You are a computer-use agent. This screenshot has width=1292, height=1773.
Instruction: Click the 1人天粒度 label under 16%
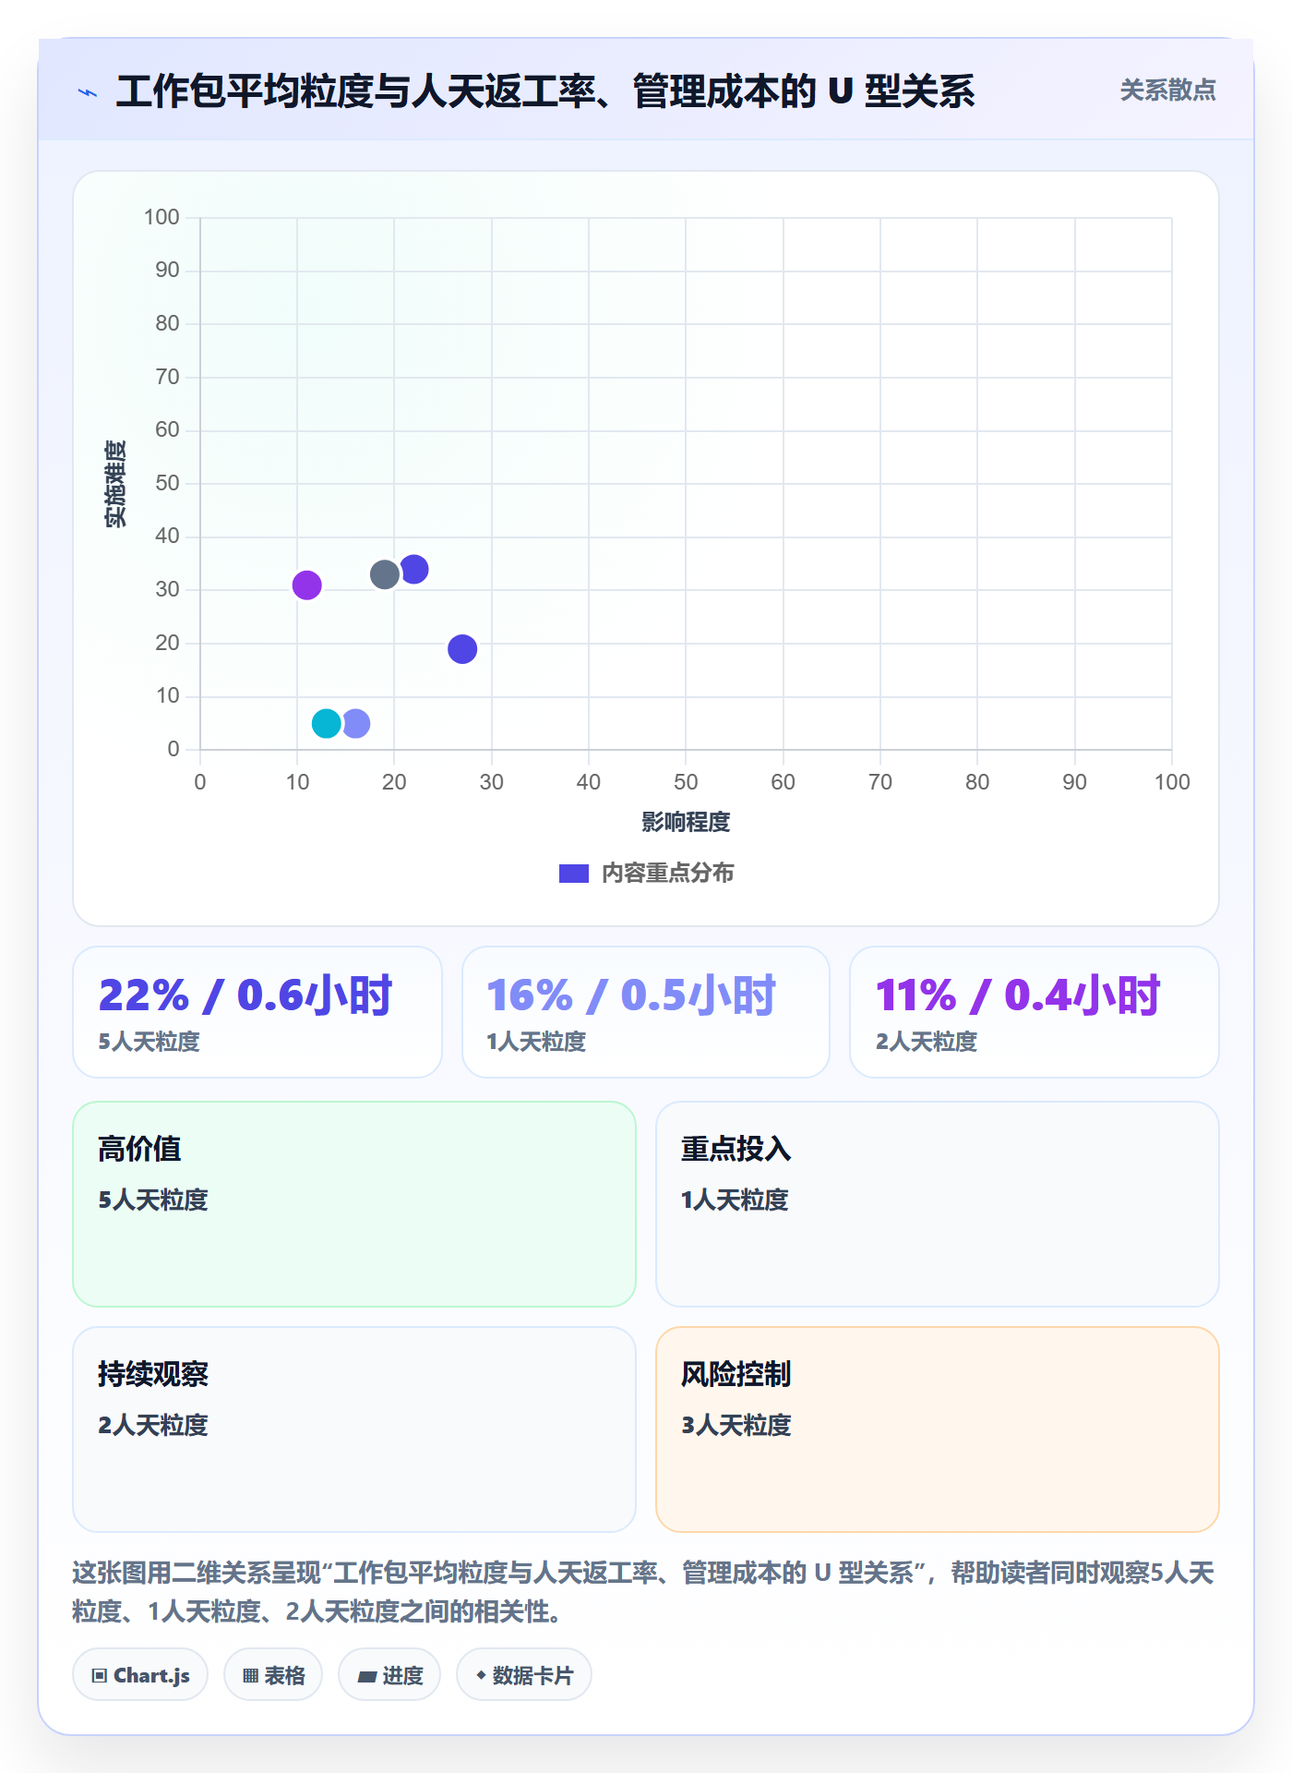pos(536,1043)
